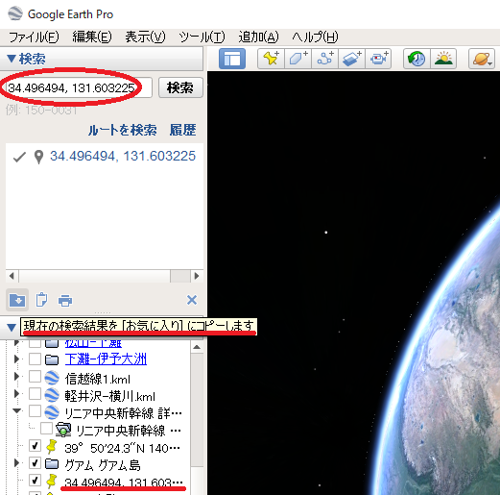Toggle sunlight across the landscape
The image size is (500, 495).
[443, 59]
